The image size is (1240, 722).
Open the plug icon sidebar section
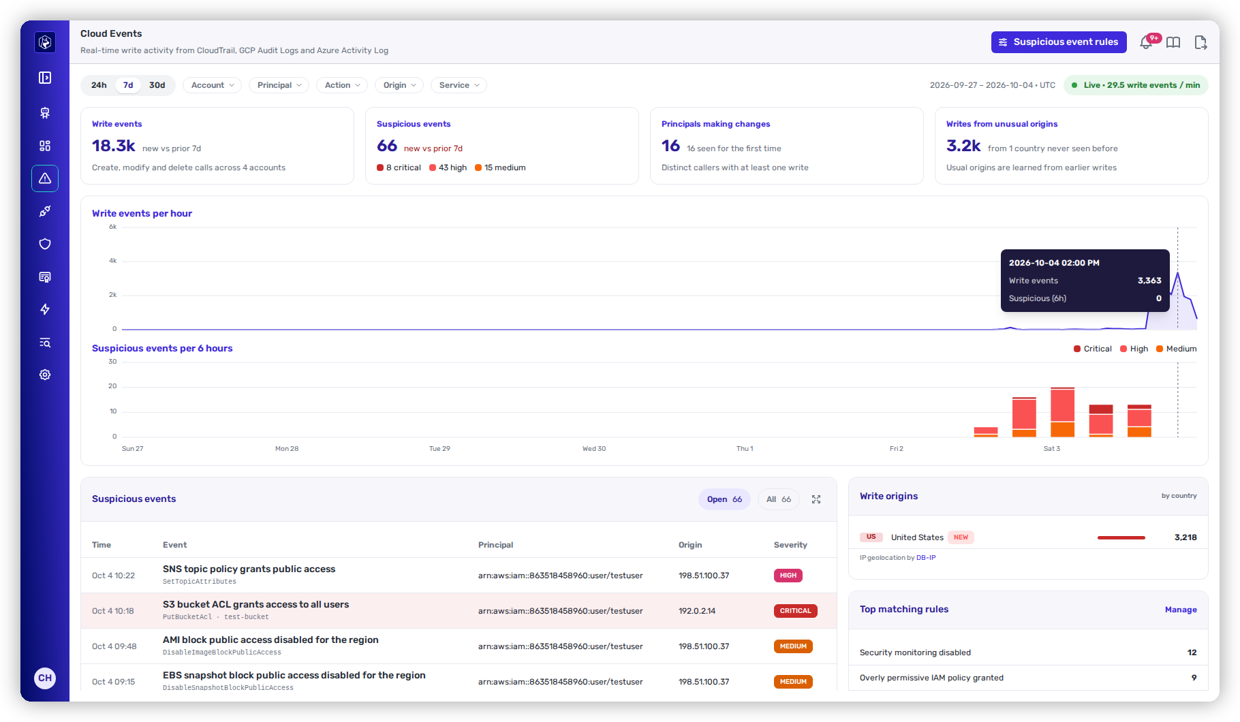pyautogui.click(x=45, y=211)
